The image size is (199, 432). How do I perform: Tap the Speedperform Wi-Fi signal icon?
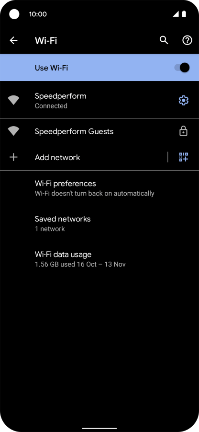[13, 100]
